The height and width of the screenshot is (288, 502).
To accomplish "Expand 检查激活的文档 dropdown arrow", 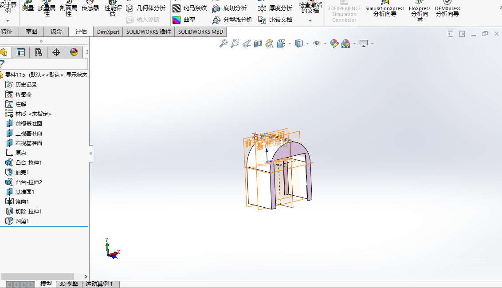I will tap(310, 21).
